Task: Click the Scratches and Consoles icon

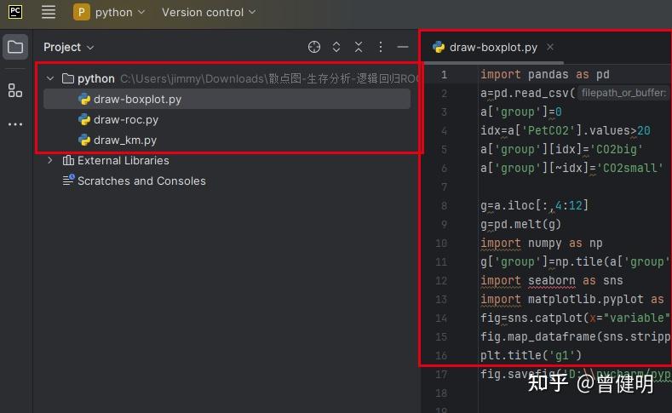Action: point(69,181)
